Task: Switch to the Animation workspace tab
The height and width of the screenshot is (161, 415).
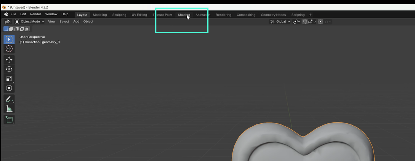Action: [x=203, y=15]
